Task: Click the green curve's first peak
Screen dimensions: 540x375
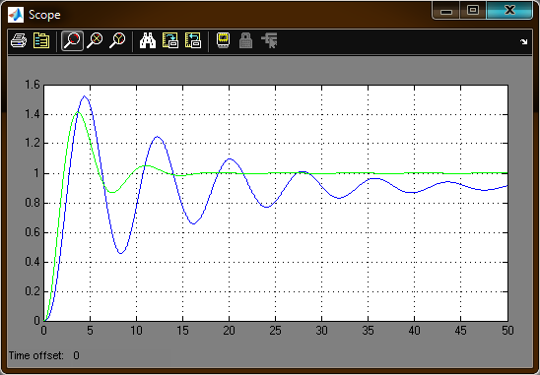Action: tap(77, 112)
